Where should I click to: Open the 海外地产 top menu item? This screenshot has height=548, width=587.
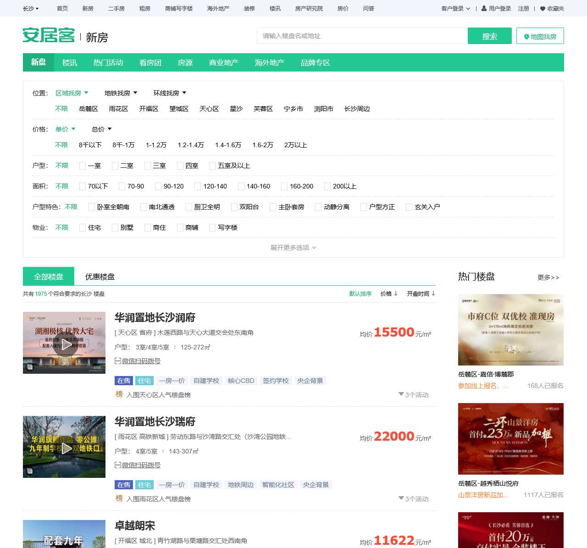(x=218, y=8)
